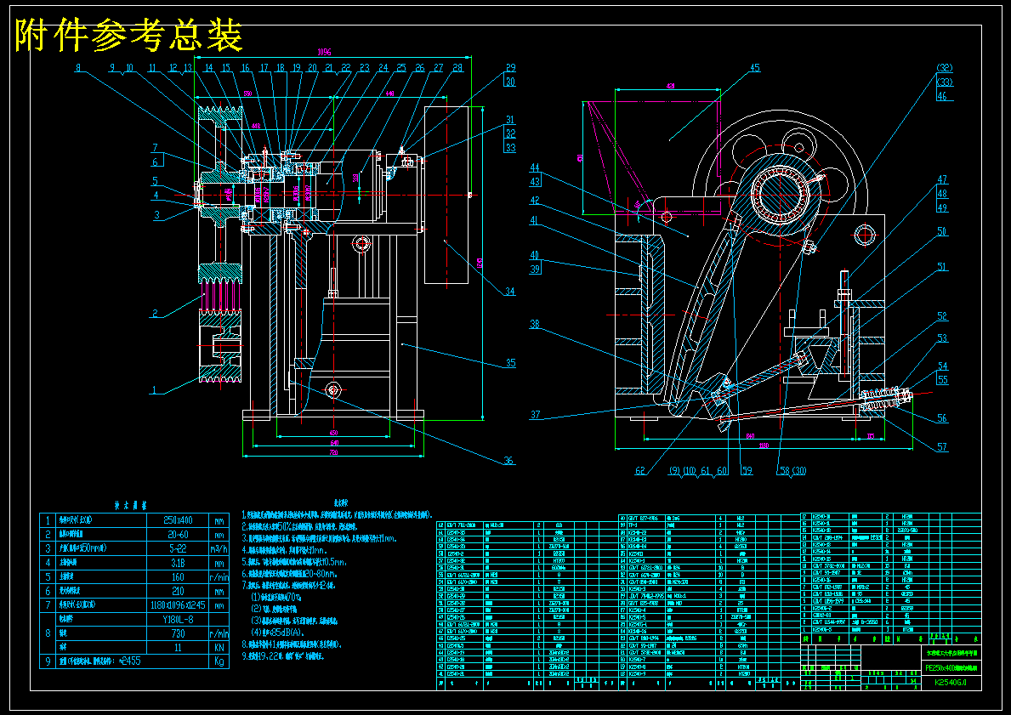Click '20-60' value in technical table
The image size is (1011, 715).
(x=178, y=535)
